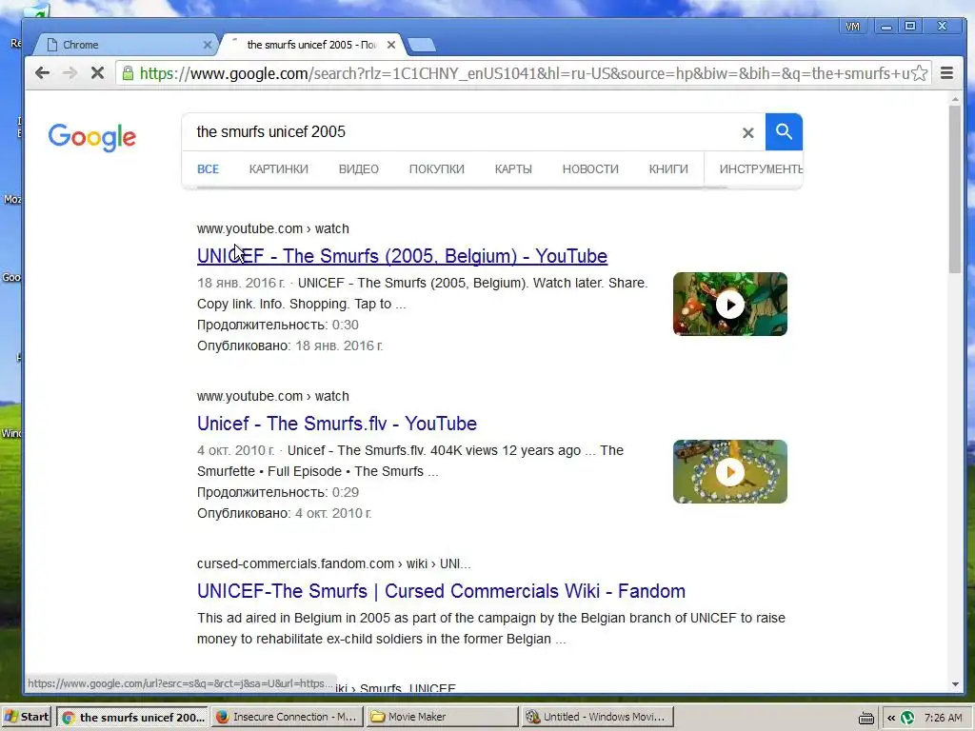The height and width of the screenshot is (731, 975).
Task: Open the НОВОСТИ results tab
Action: tap(590, 169)
